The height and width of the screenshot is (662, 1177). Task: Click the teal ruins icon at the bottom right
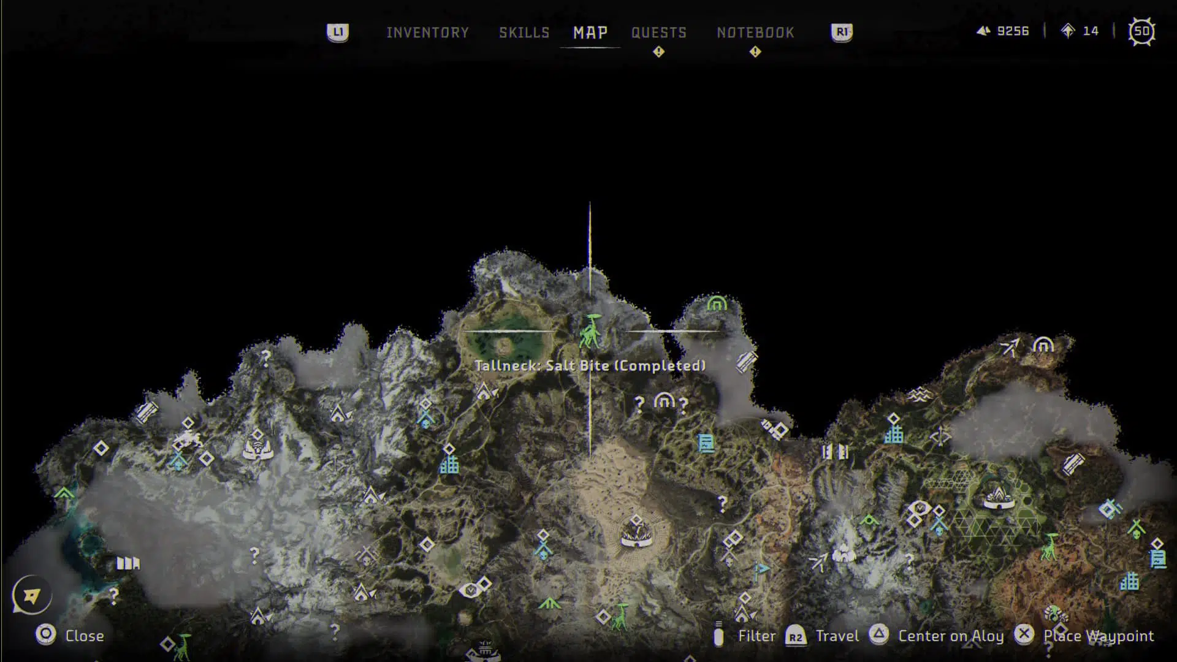[x=1129, y=581]
